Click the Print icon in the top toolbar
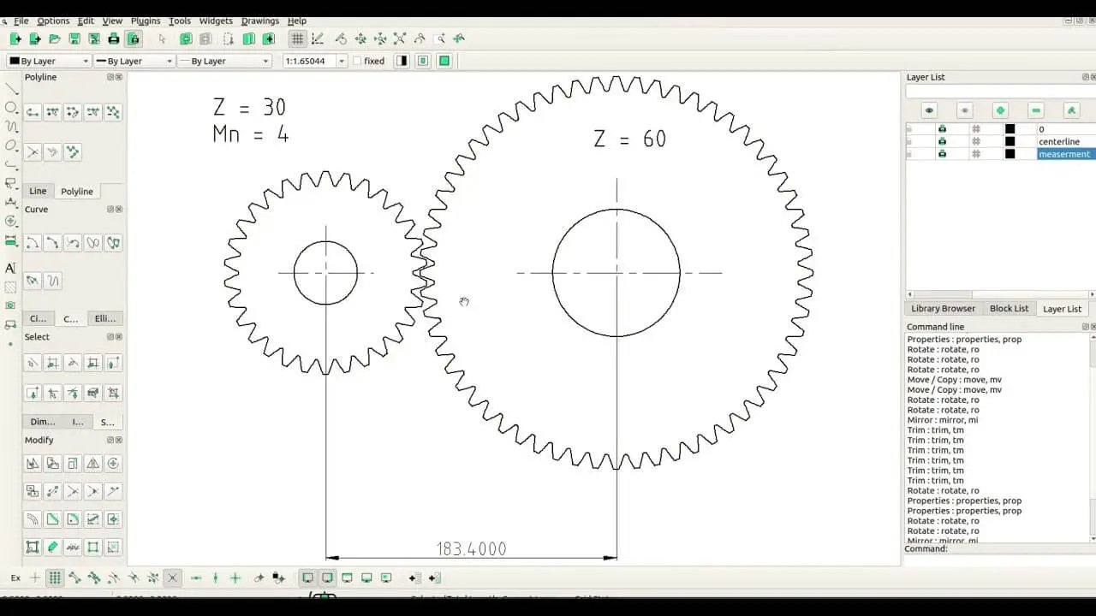Screen dimensions: 1096x616 coord(114,38)
